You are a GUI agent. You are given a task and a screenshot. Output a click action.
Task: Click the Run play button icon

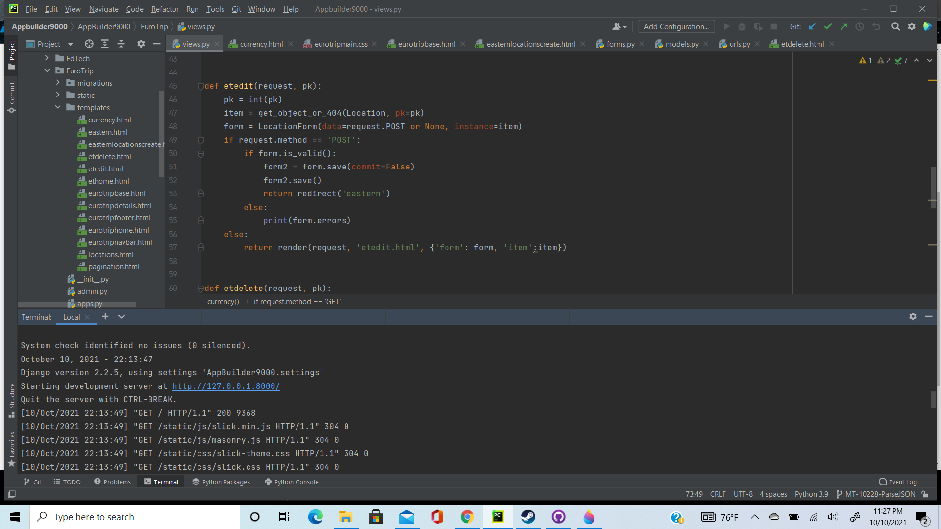point(726,27)
